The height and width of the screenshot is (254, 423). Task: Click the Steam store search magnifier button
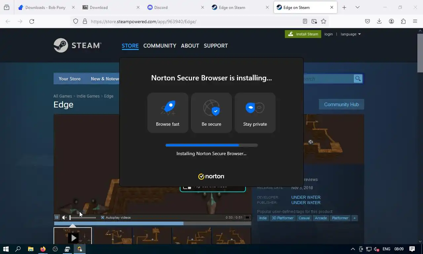358,78
